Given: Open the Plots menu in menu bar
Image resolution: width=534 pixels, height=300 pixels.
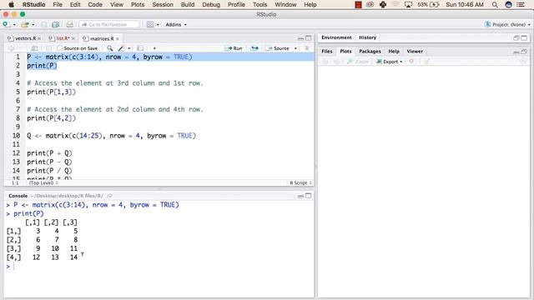Looking at the screenshot, I should (138, 5).
